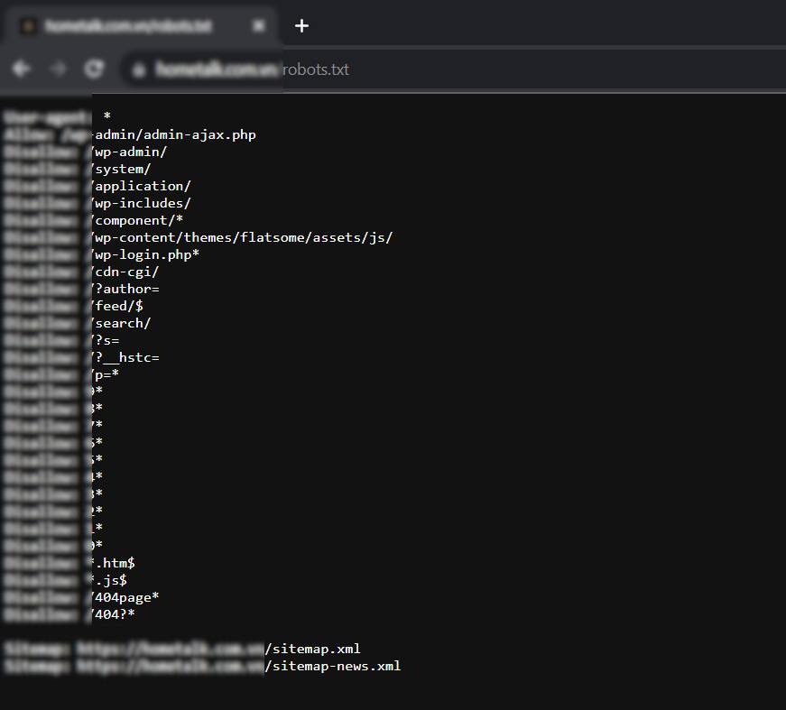Screen dimensions: 786x710
Task: Click the /404page* entry
Action: pyautogui.click(x=125, y=597)
